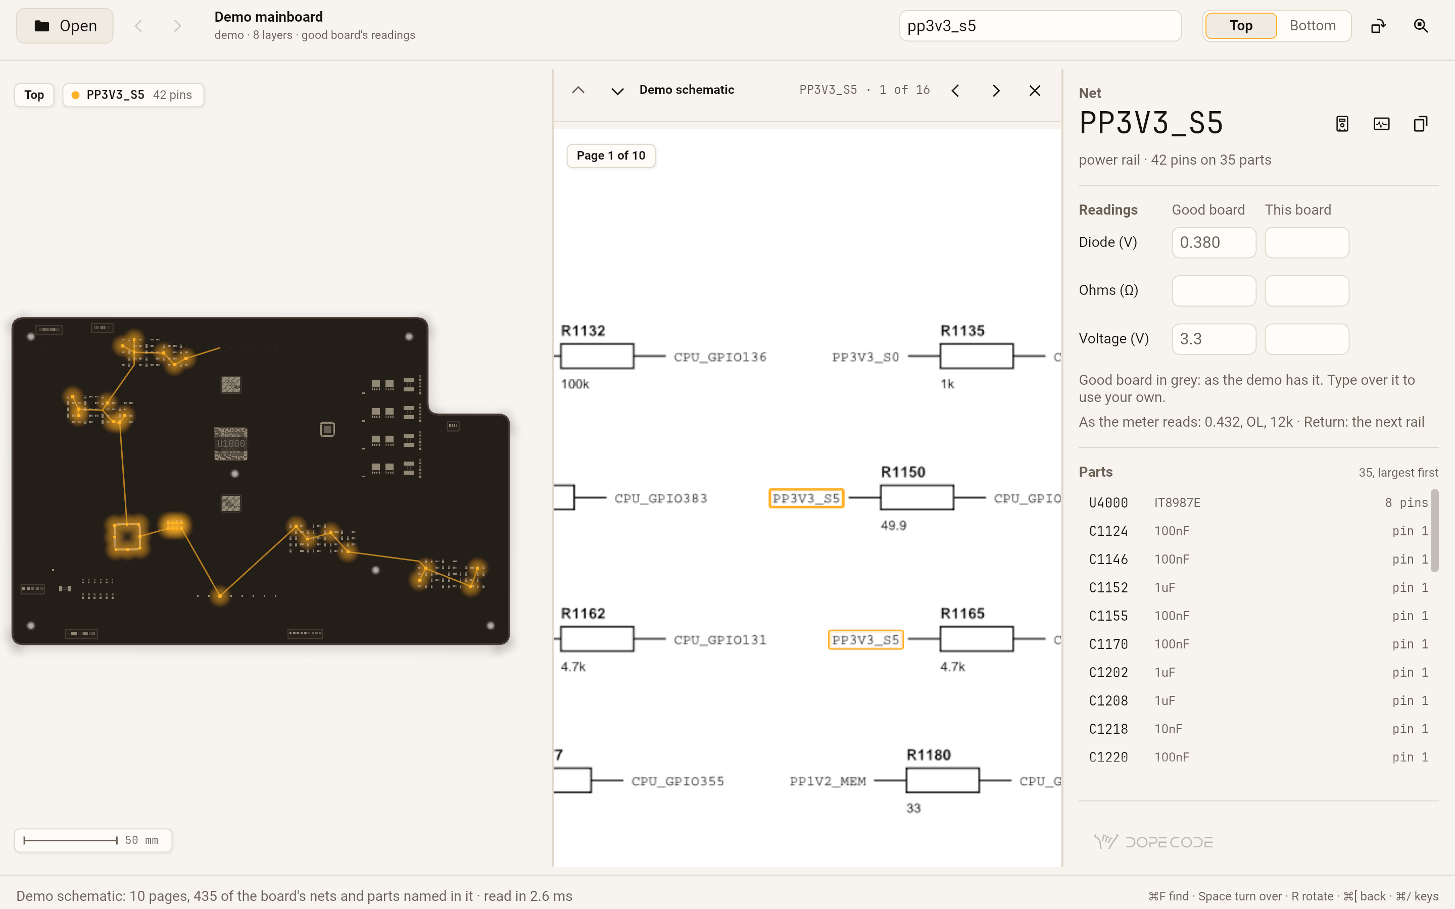
Task: Click the pp3v3_s5 search field
Action: [x=1040, y=26]
